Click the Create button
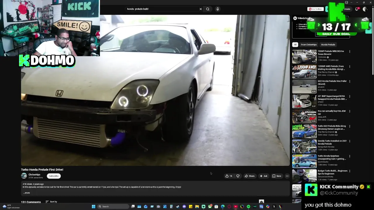 [347, 9]
